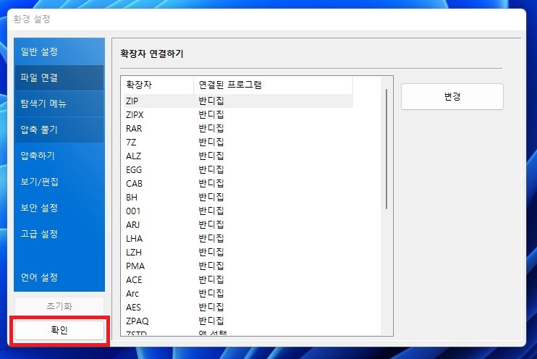The image size is (537, 359).
Task: Select the BH extension row
Action: pos(239,198)
